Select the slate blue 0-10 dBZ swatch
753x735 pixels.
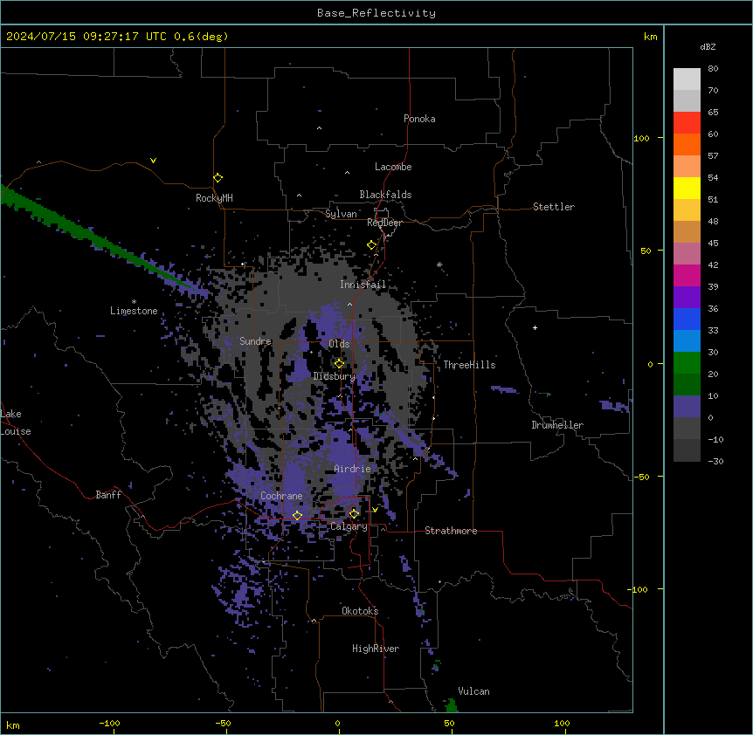click(x=687, y=407)
